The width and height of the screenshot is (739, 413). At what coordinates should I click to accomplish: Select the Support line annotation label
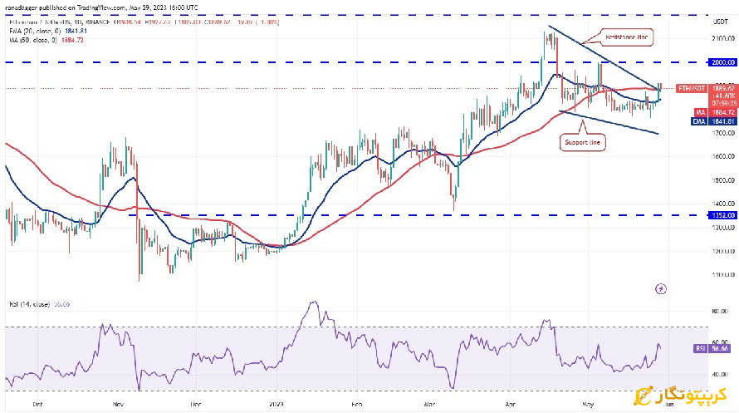coord(582,142)
